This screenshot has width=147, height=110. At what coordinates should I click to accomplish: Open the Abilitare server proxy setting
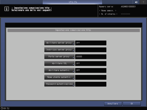tap(59, 43)
